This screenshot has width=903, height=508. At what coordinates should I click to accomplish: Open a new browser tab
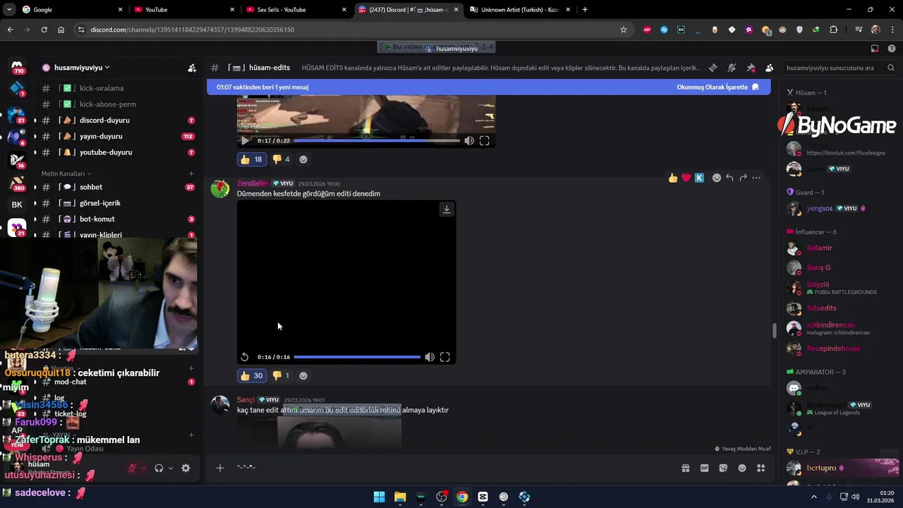coord(585,10)
